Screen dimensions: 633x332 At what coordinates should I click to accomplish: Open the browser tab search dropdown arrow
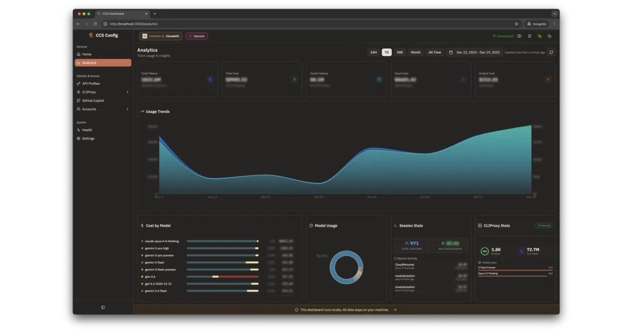coord(555,14)
